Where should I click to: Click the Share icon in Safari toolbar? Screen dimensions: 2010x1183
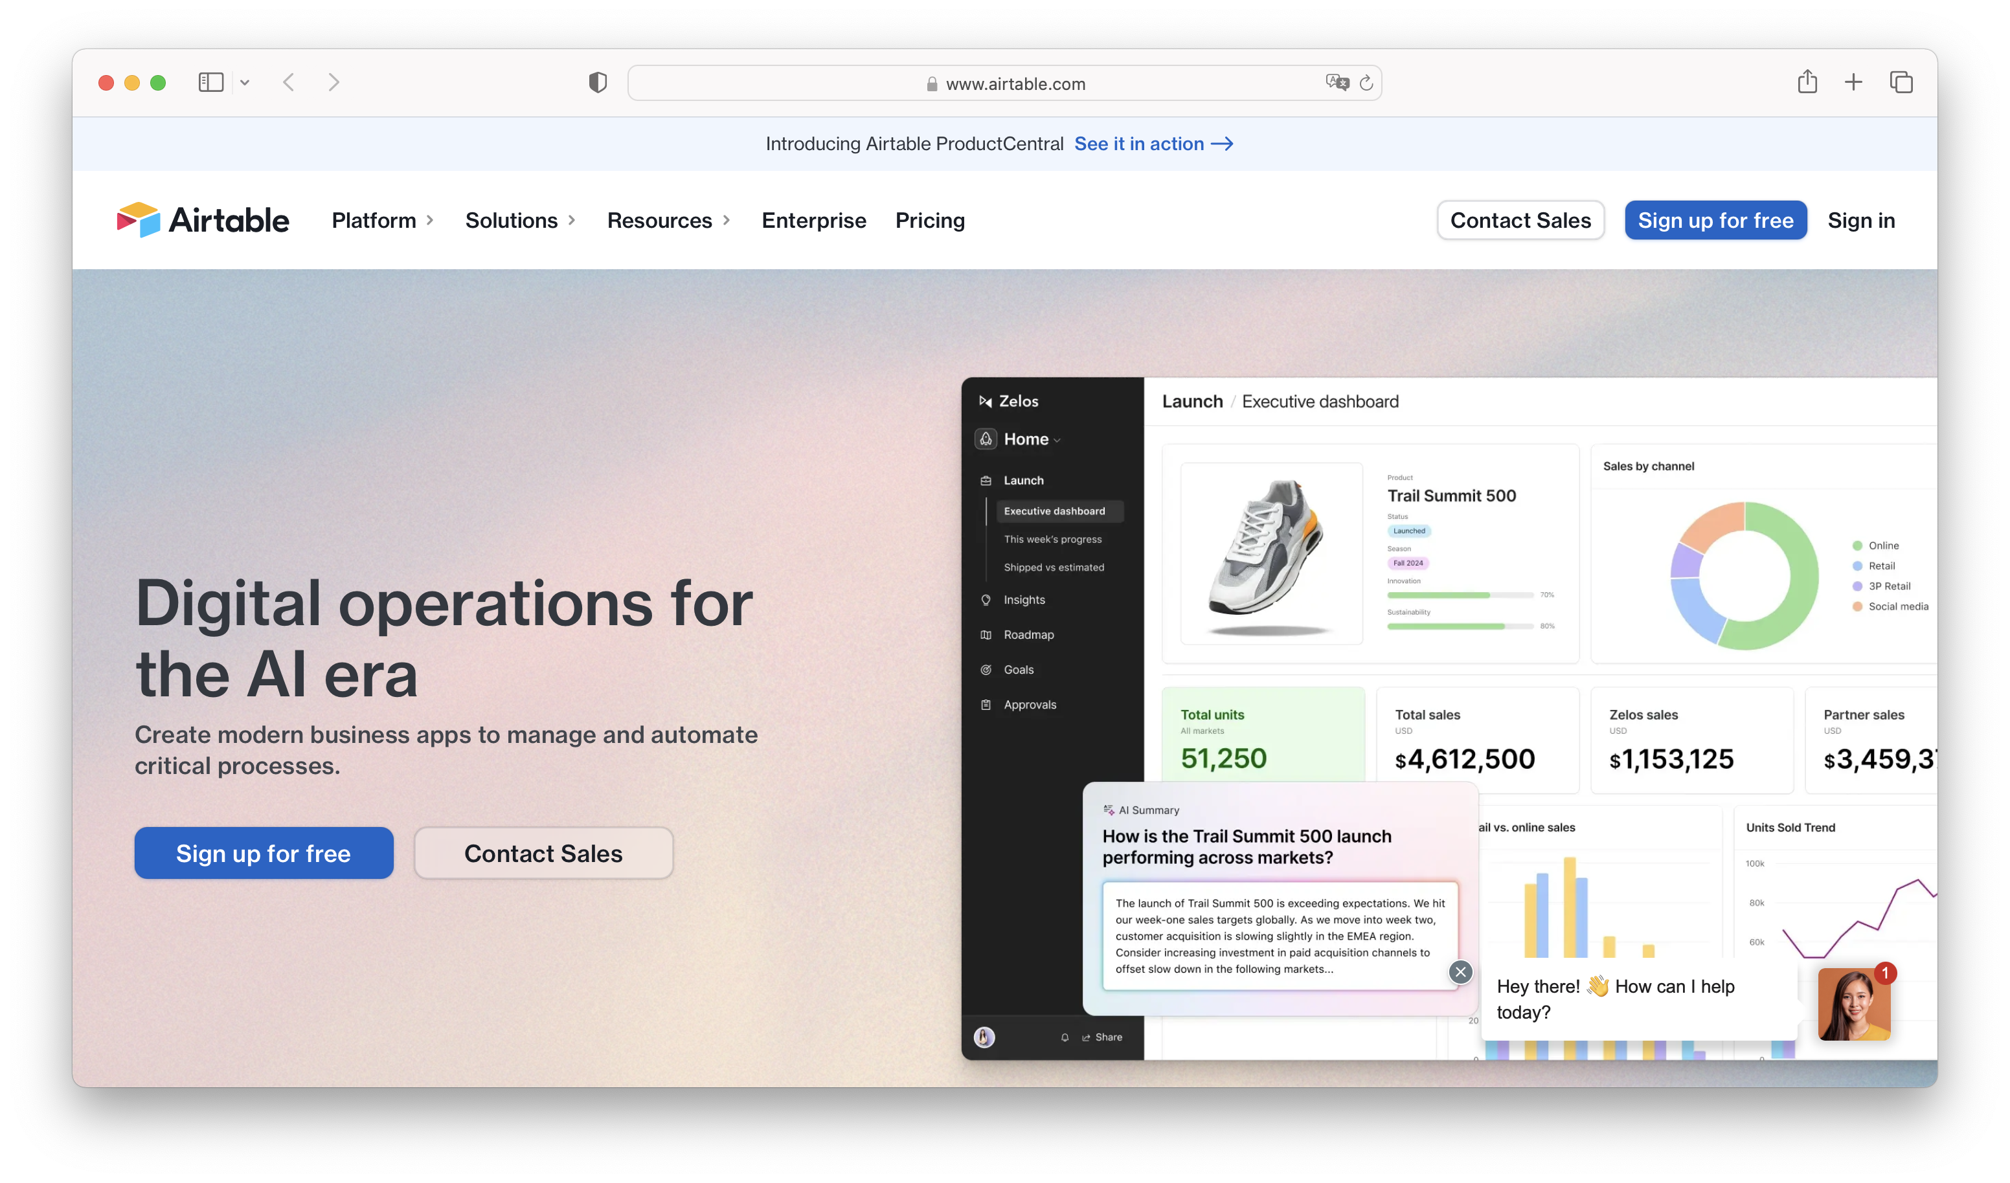1807,82
